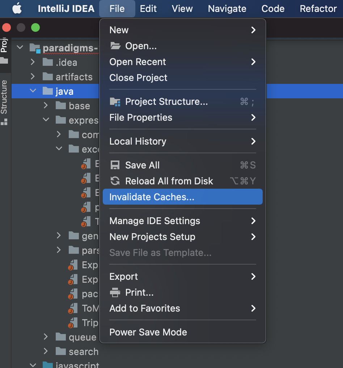Collapse the javascript folder chevron
This screenshot has width=343, height=368.
33,365
